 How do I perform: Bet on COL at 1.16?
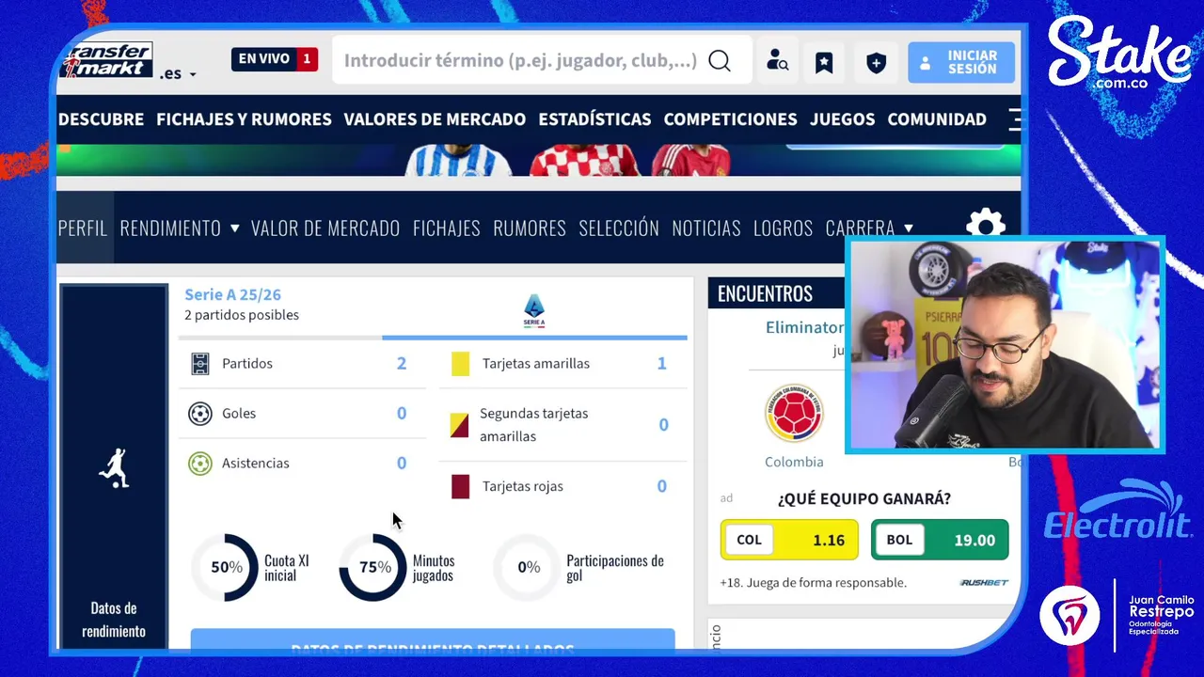coord(789,540)
